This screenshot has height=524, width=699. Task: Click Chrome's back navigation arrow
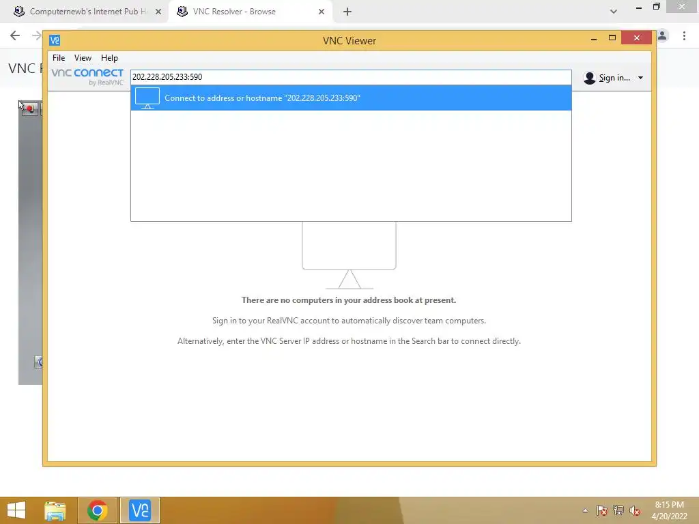15,35
